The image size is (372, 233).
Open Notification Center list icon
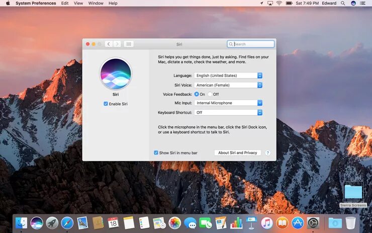click(362, 4)
